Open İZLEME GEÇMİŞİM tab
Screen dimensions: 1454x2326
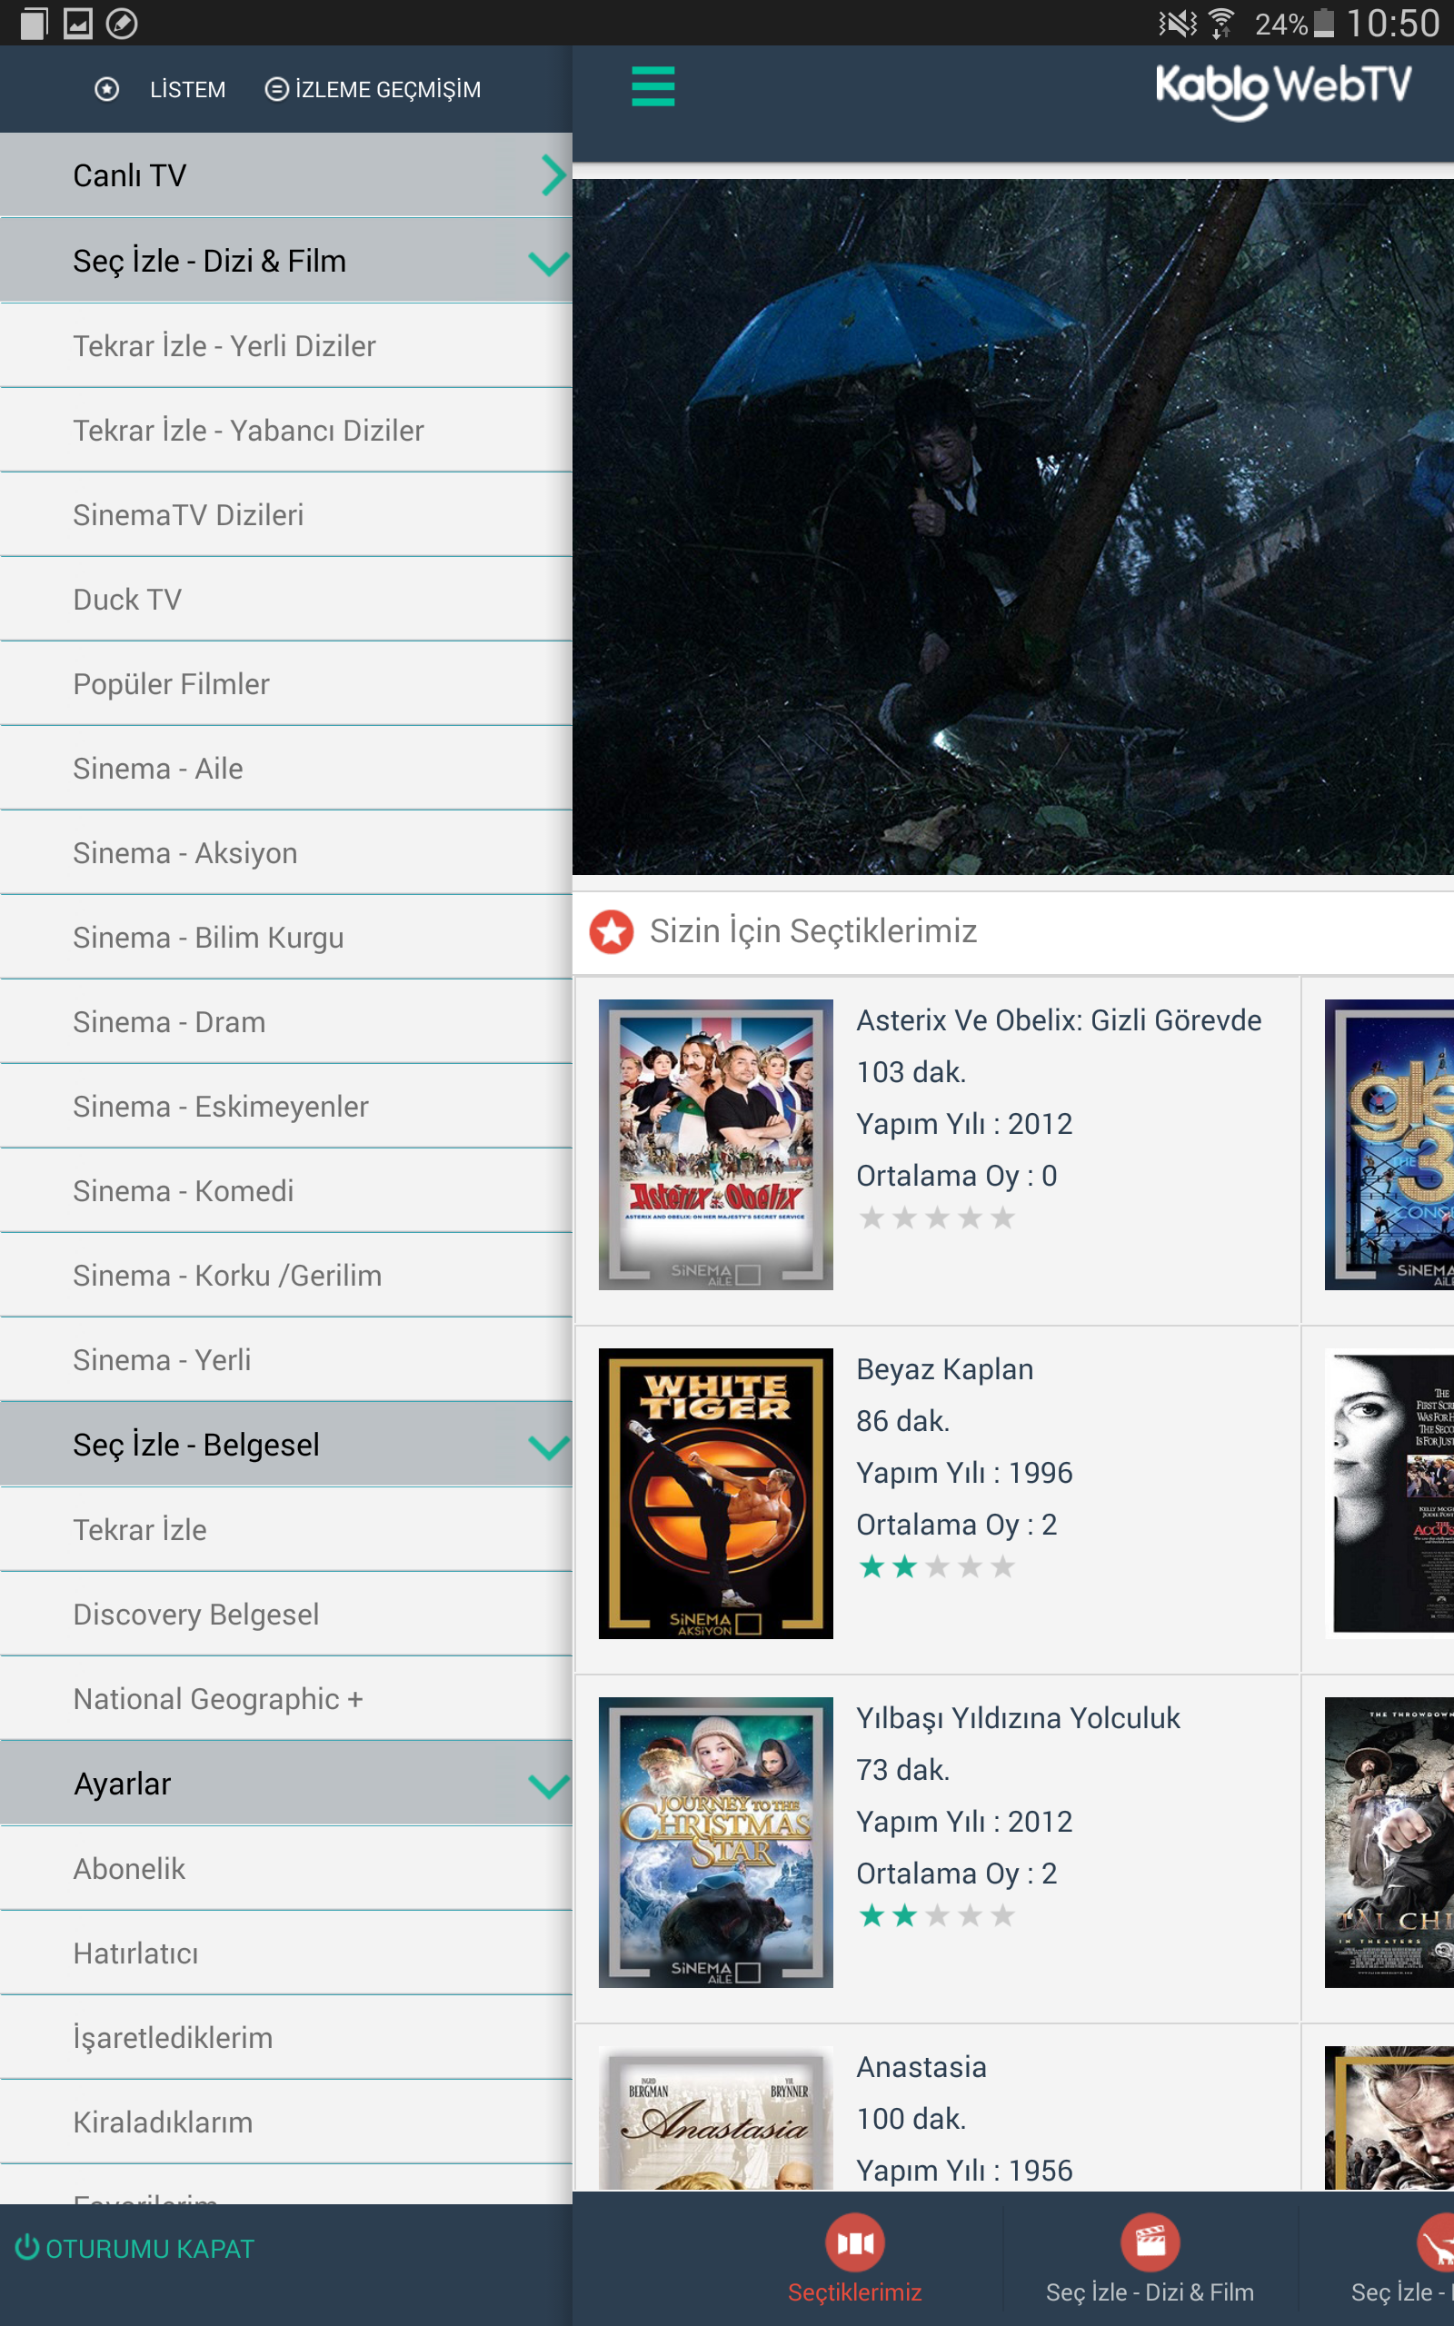point(387,89)
